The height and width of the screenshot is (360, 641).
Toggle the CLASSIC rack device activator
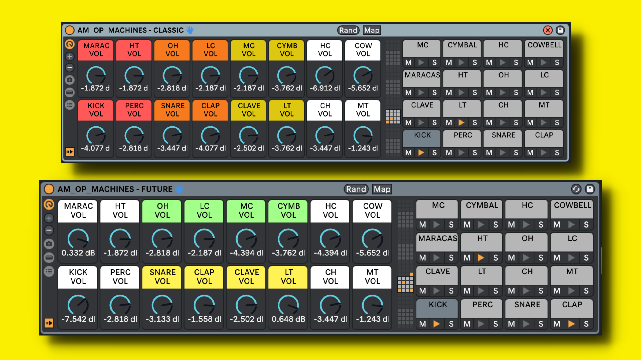(70, 30)
